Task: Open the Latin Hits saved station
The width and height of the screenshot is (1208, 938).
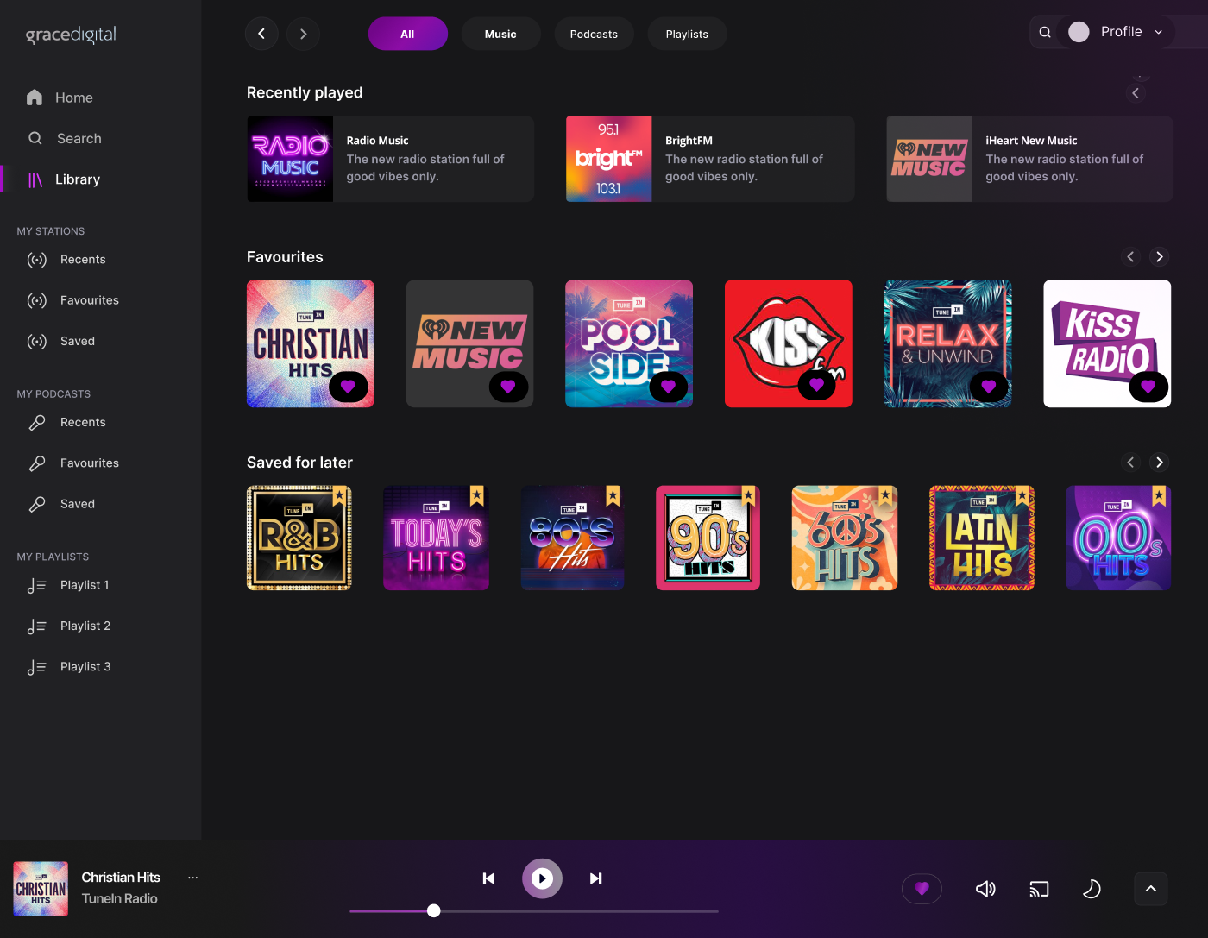Action: coord(982,538)
